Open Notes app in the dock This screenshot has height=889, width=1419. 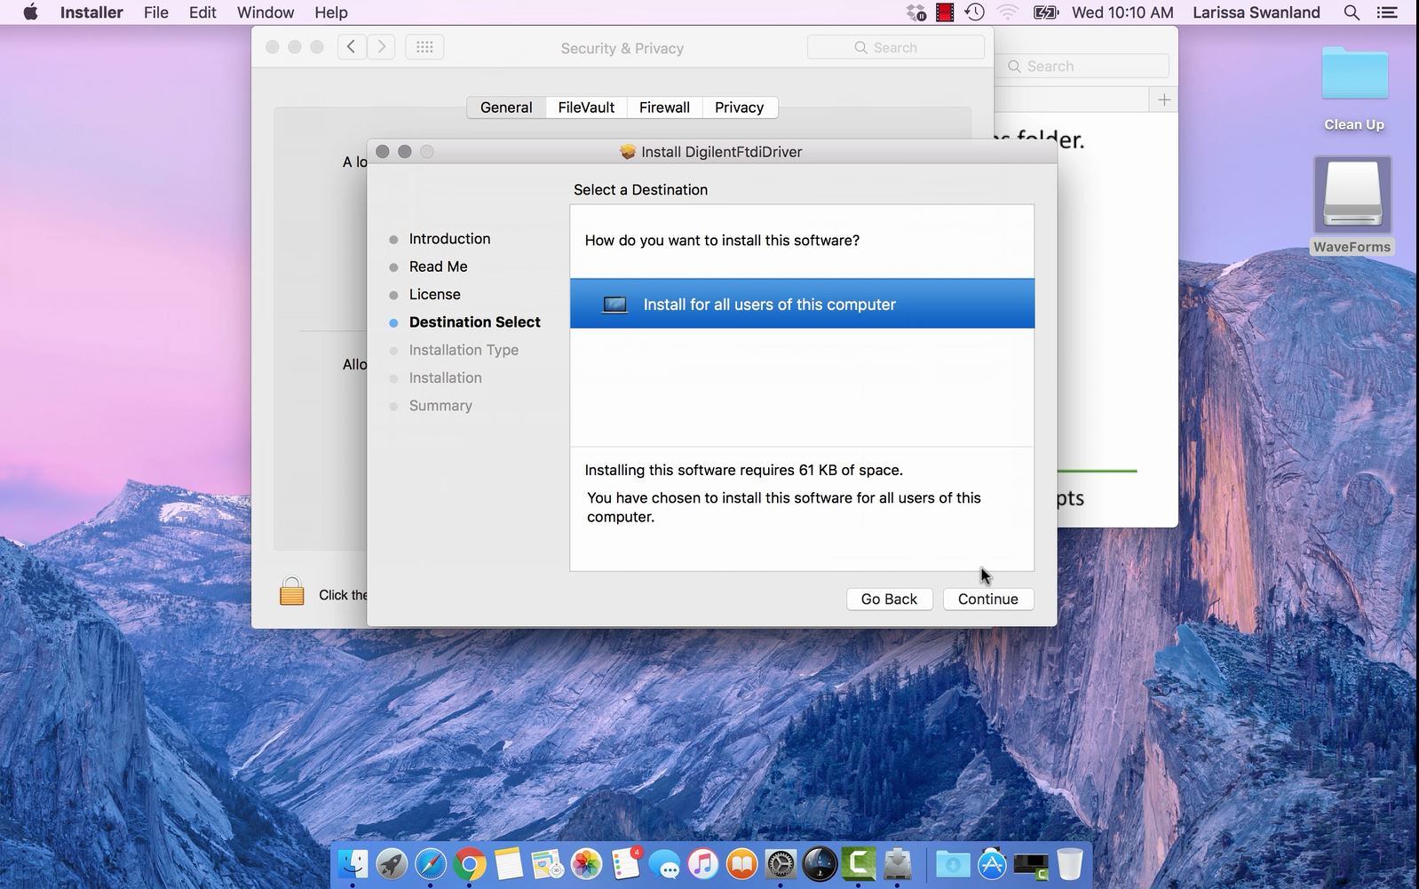(508, 863)
